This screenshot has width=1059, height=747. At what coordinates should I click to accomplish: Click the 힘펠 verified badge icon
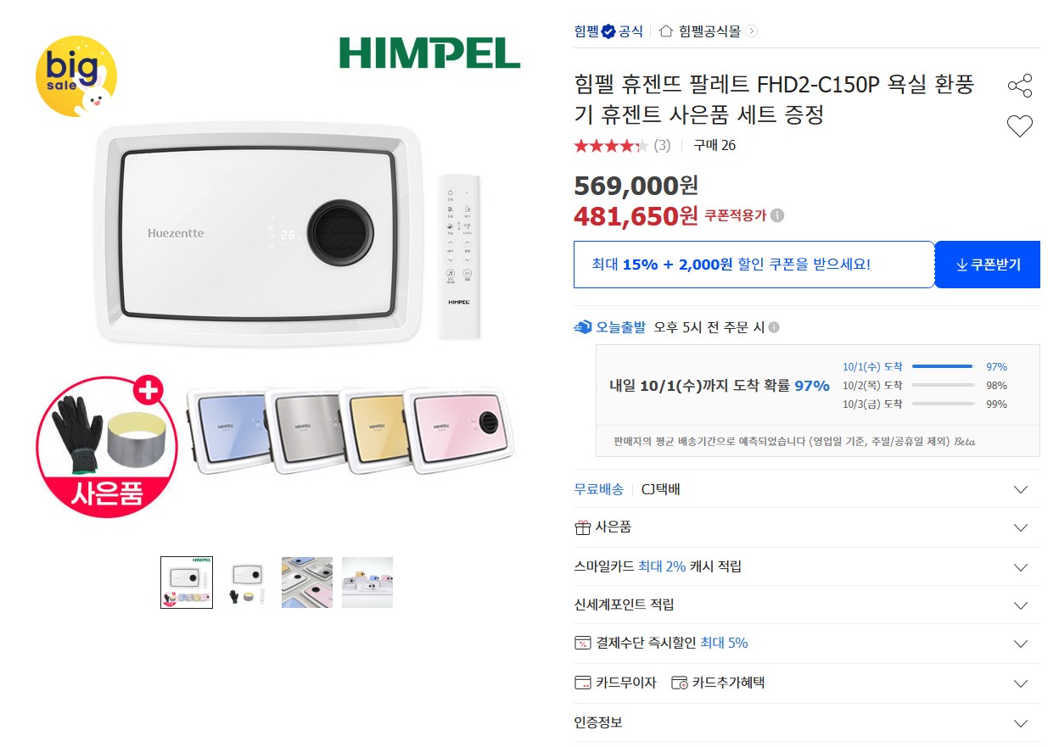(608, 31)
